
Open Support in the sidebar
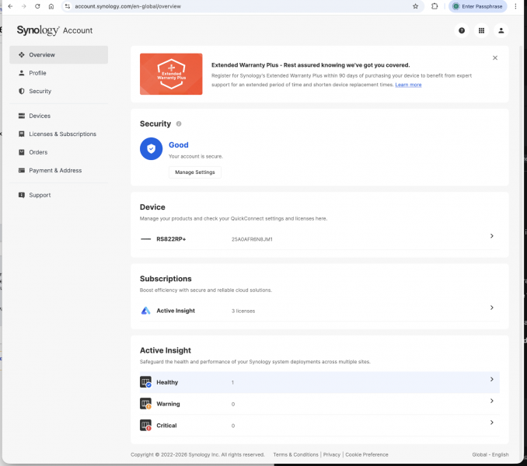coord(58,195)
